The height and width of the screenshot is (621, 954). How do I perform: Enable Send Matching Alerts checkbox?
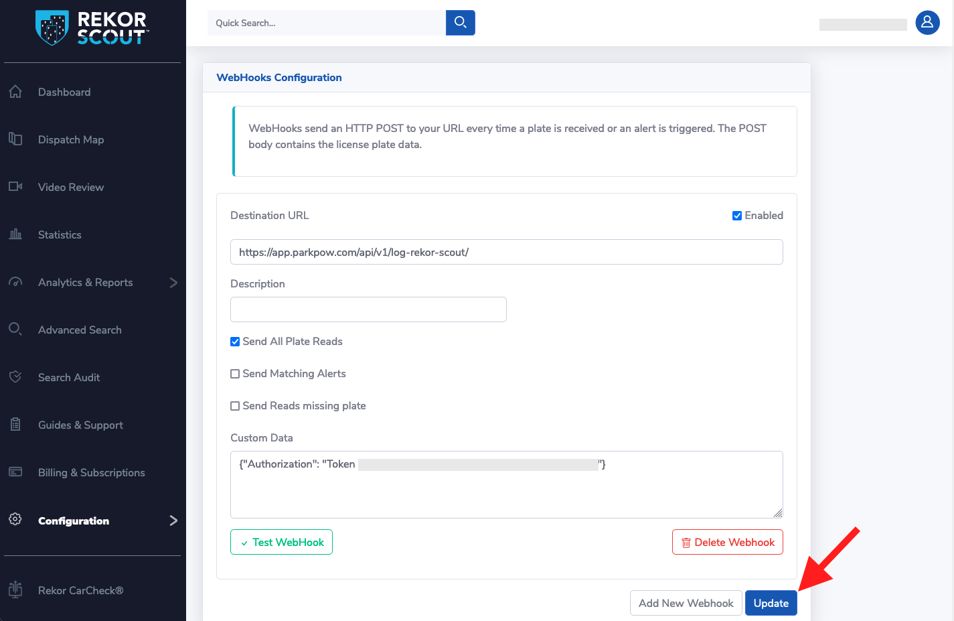[235, 374]
